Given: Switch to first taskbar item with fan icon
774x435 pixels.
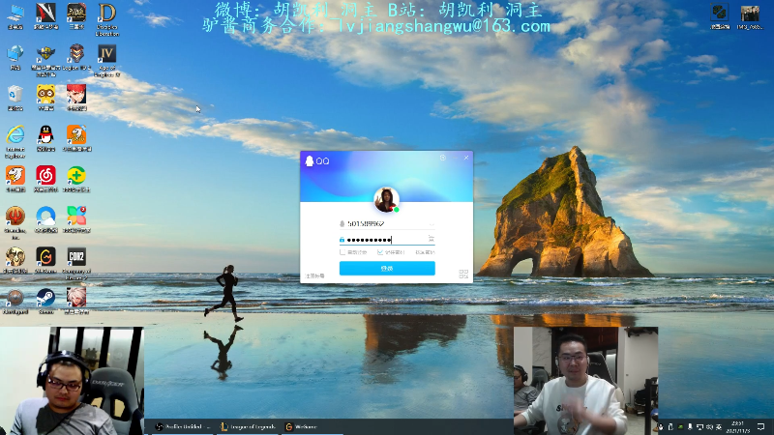Looking at the screenshot, I should tap(182, 426).
